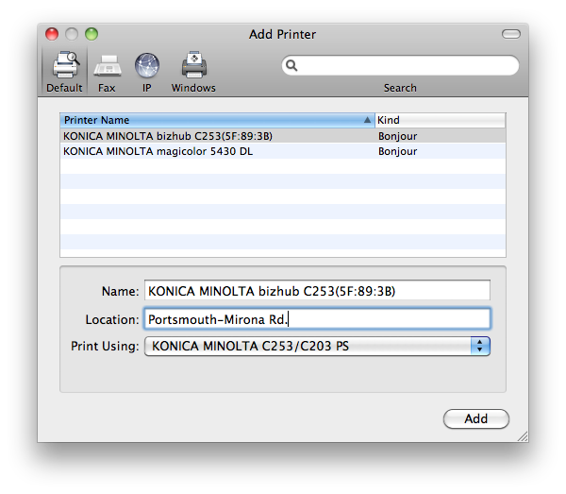The height and width of the screenshot is (494, 566).
Task: Click the Bonjour cell of bizhub row
Action: pos(397,136)
